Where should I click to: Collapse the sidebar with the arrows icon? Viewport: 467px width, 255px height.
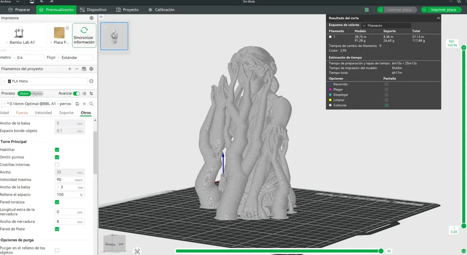(x=101, y=17)
